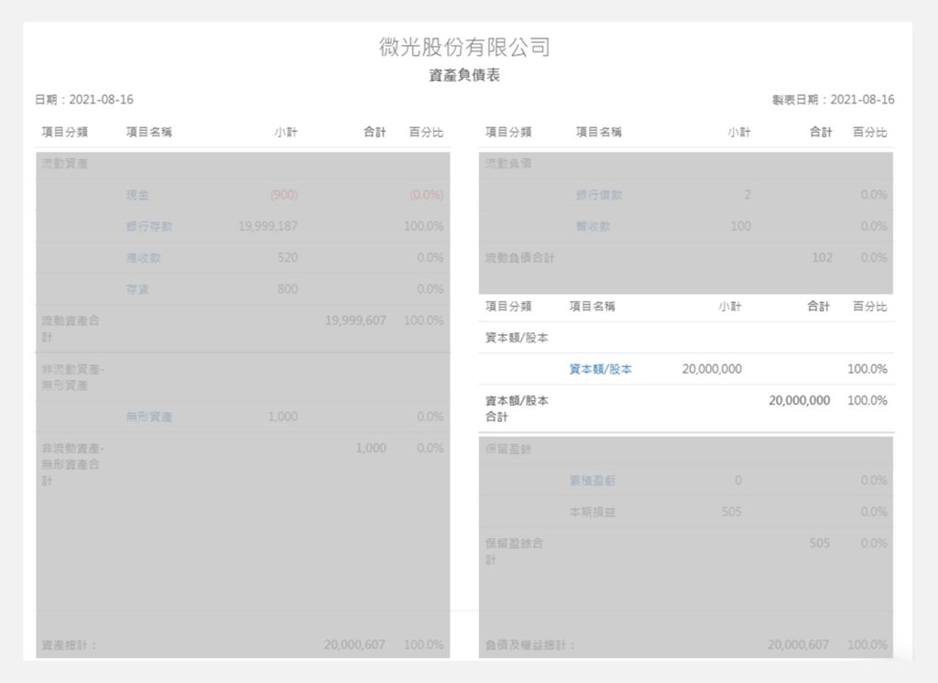Image resolution: width=938 pixels, height=683 pixels.
Task: Click the 20,000,607 figure in 資產總計 row
Action: (x=354, y=645)
